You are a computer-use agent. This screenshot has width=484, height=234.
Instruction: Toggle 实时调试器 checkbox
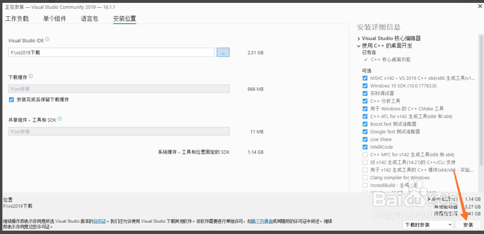point(365,93)
